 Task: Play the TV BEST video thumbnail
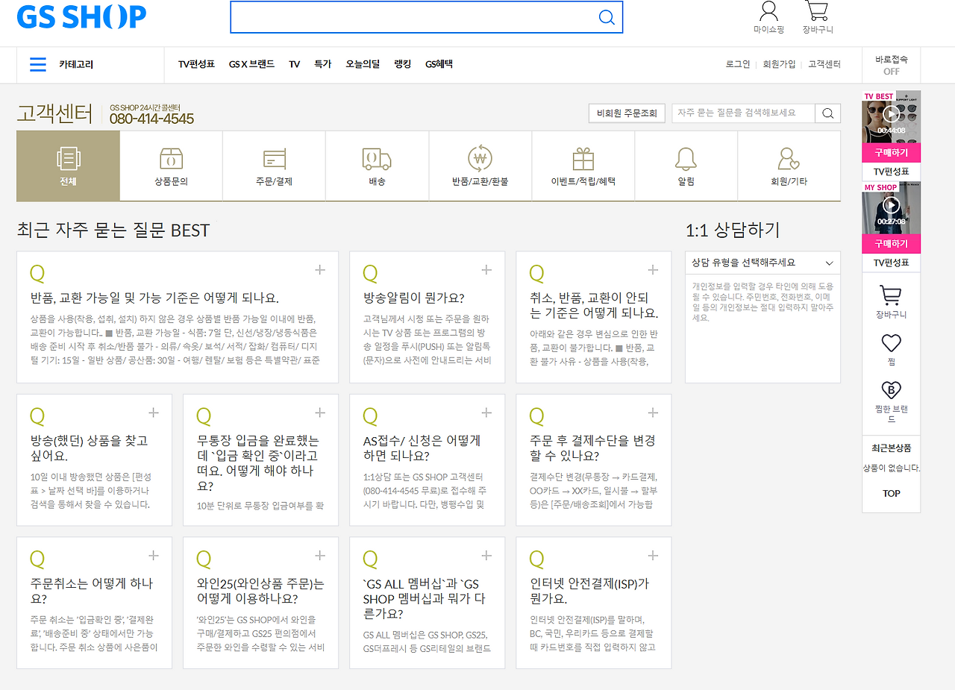(891, 114)
